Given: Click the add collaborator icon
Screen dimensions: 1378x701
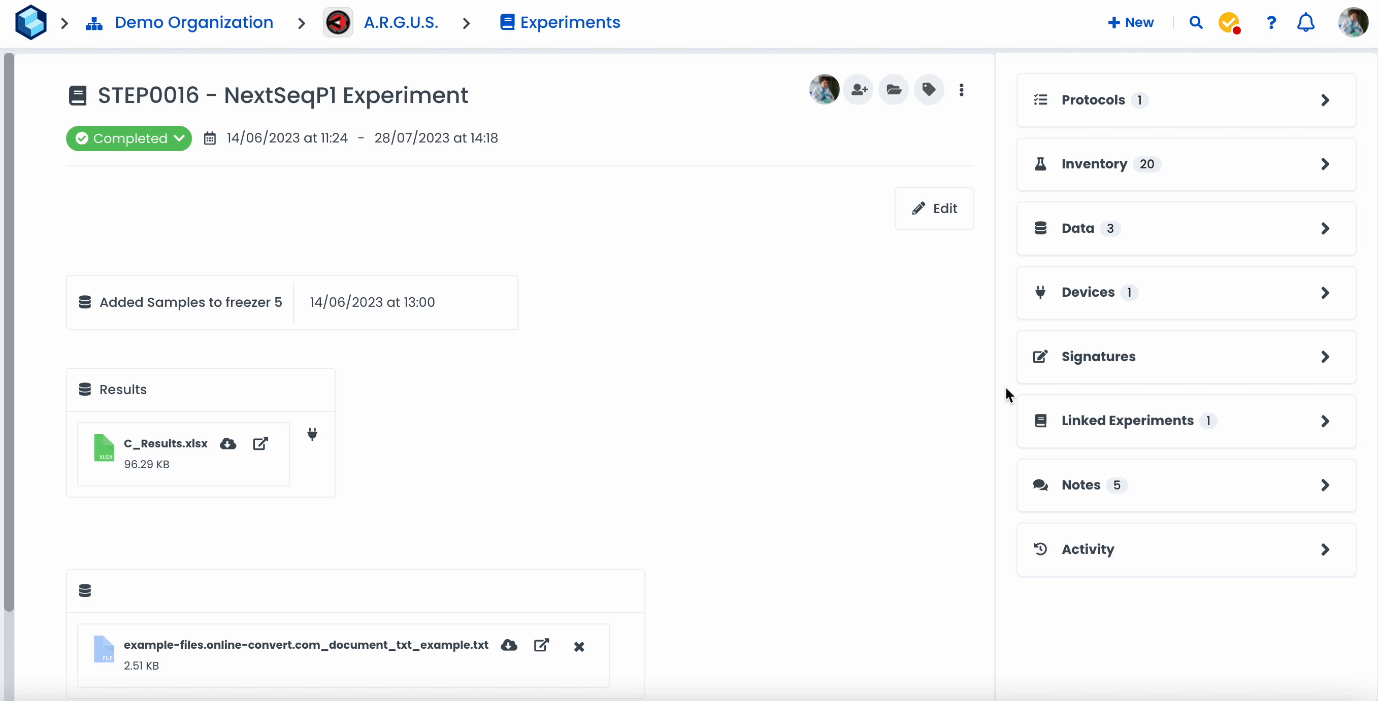Looking at the screenshot, I should 859,90.
